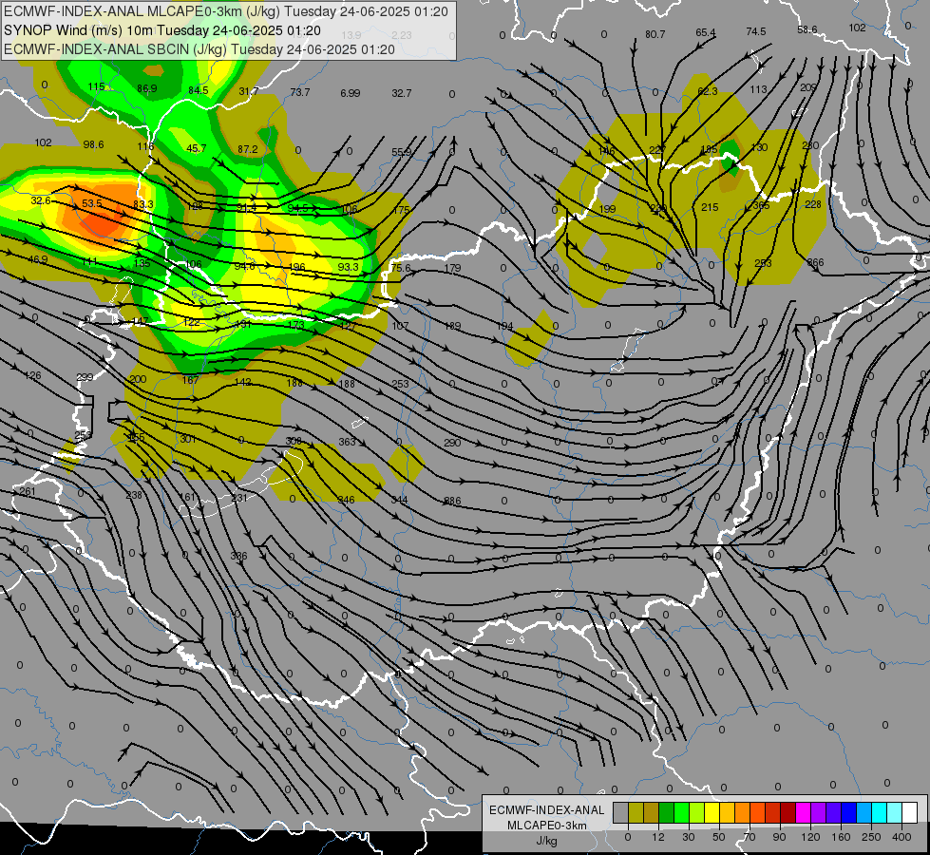Click the legend tick label '12'

(x=658, y=837)
